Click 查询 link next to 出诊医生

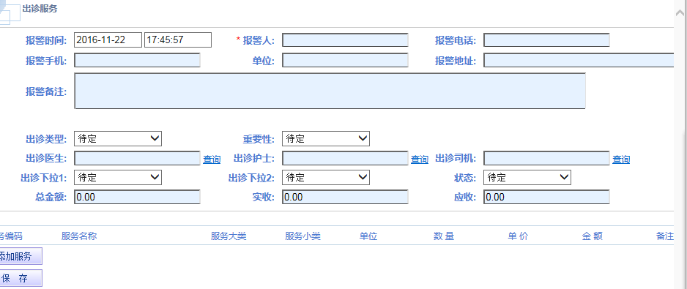[x=212, y=159]
